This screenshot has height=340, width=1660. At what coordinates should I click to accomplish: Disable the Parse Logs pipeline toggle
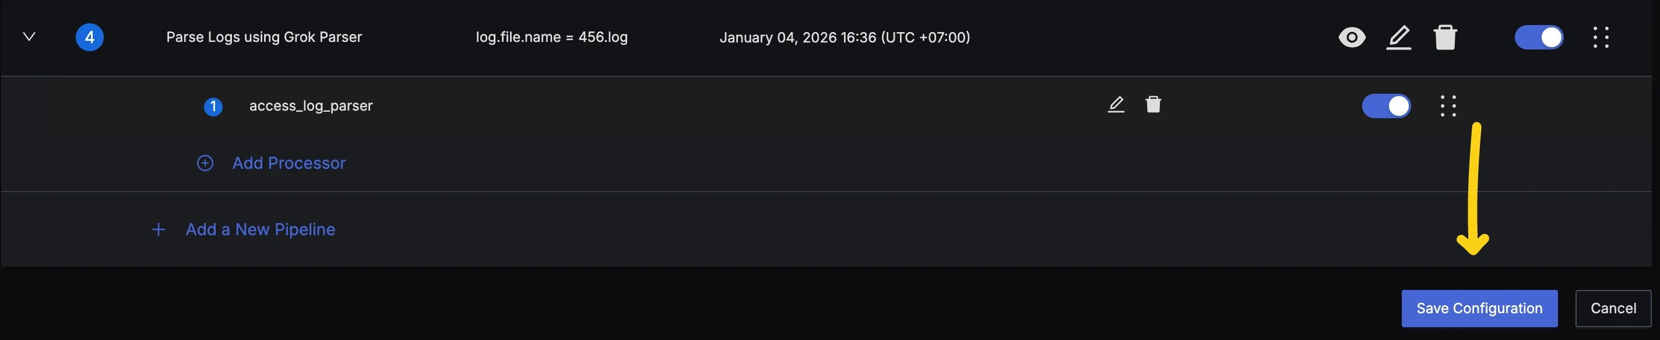point(1538,37)
